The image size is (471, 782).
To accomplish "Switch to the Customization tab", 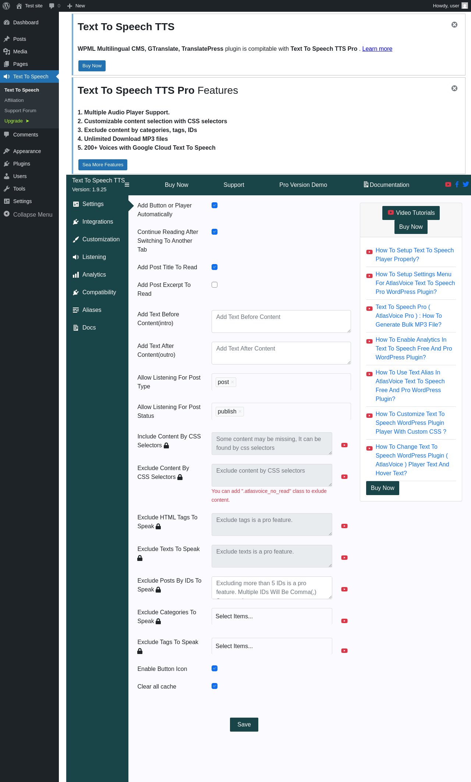I will [x=97, y=239].
